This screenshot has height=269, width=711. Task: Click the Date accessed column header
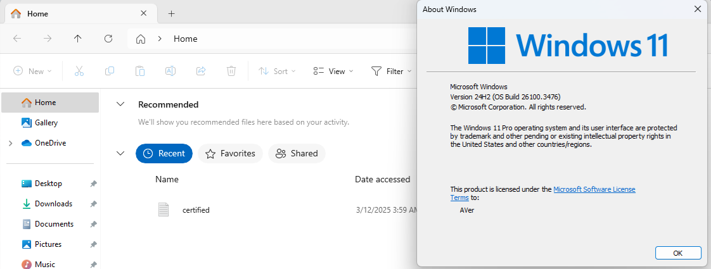pyautogui.click(x=382, y=179)
